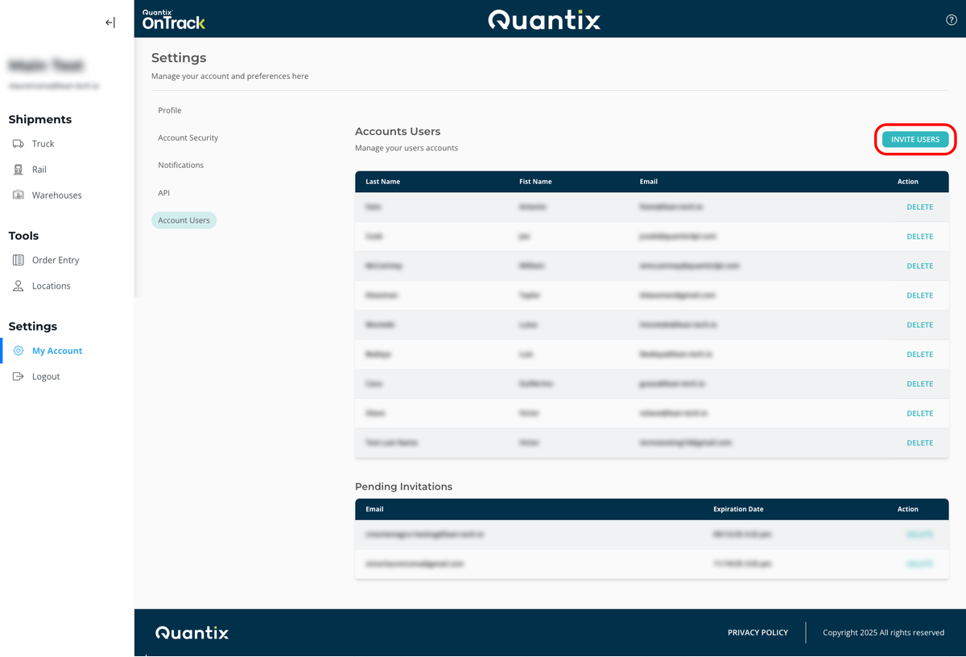Open Locations using its person-pin icon
Screen dimensions: 966x657
click(16, 285)
